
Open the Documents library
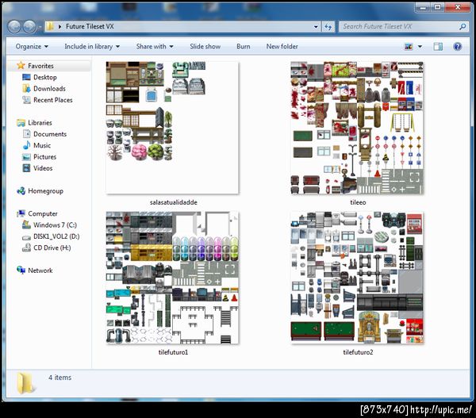pyautogui.click(x=50, y=134)
